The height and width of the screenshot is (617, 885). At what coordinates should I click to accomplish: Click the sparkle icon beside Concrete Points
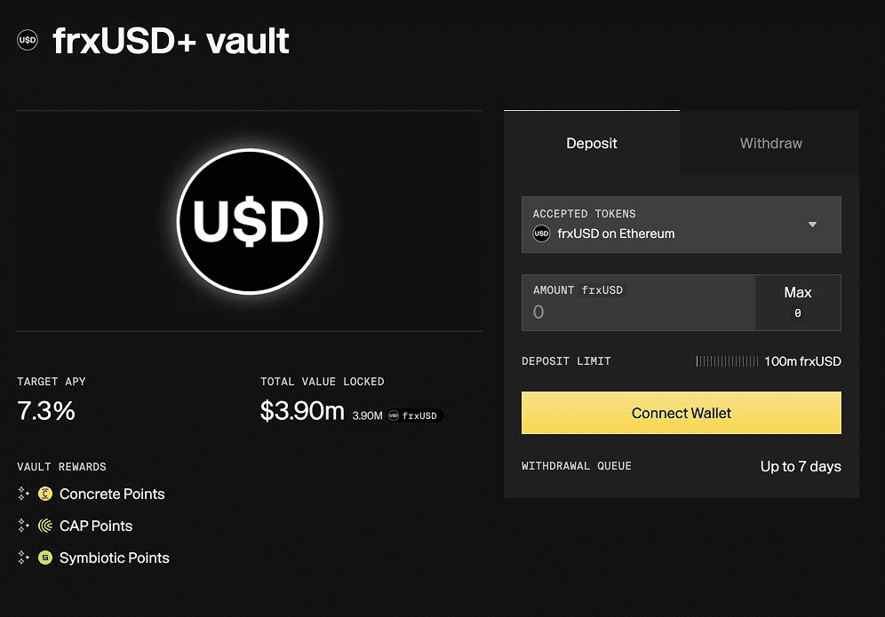24,494
